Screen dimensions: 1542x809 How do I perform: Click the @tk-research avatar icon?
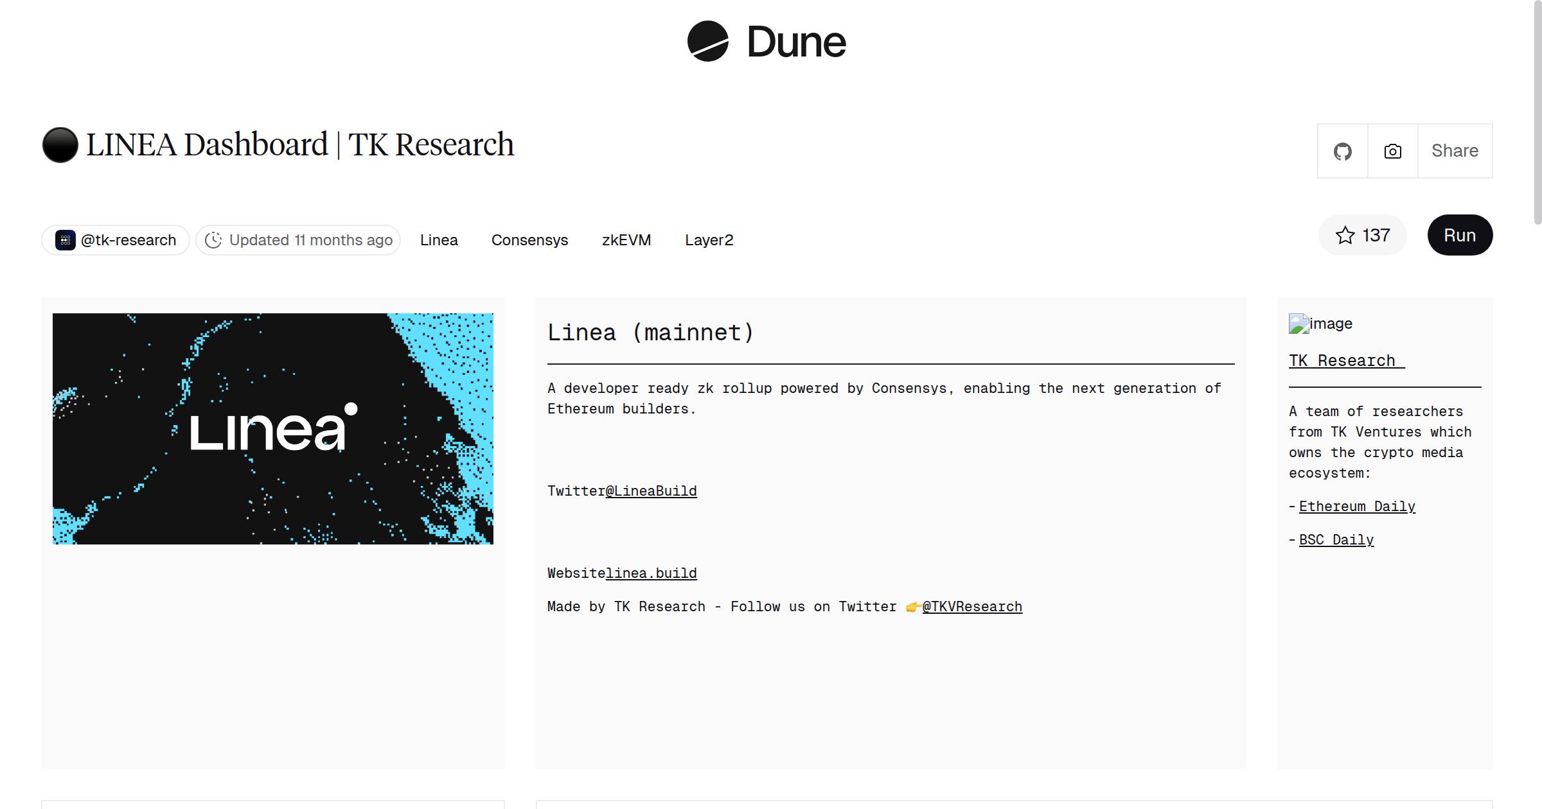[65, 239]
